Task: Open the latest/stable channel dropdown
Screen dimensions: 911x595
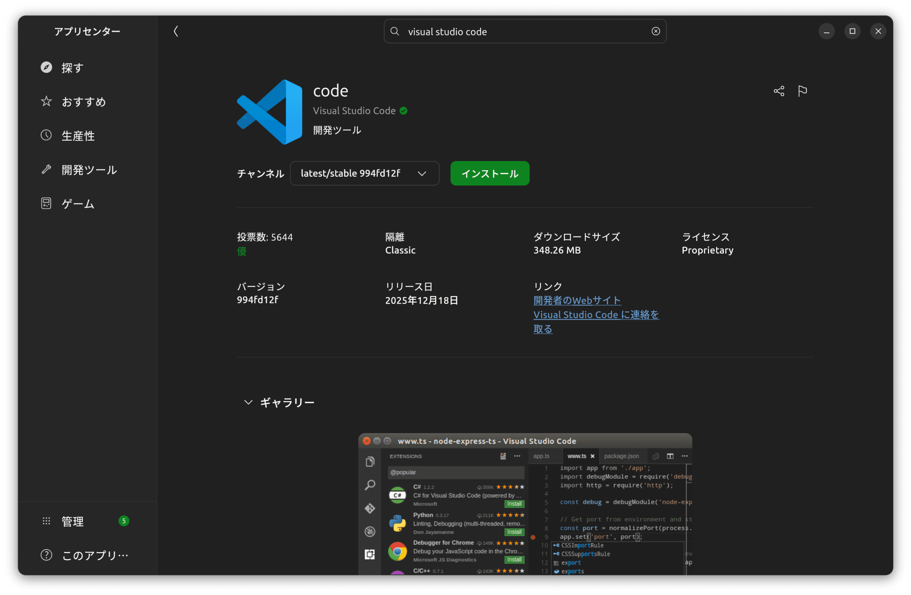Action: (364, 173)
